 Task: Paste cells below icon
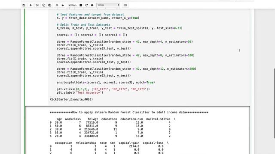click(x=50, y=5)
